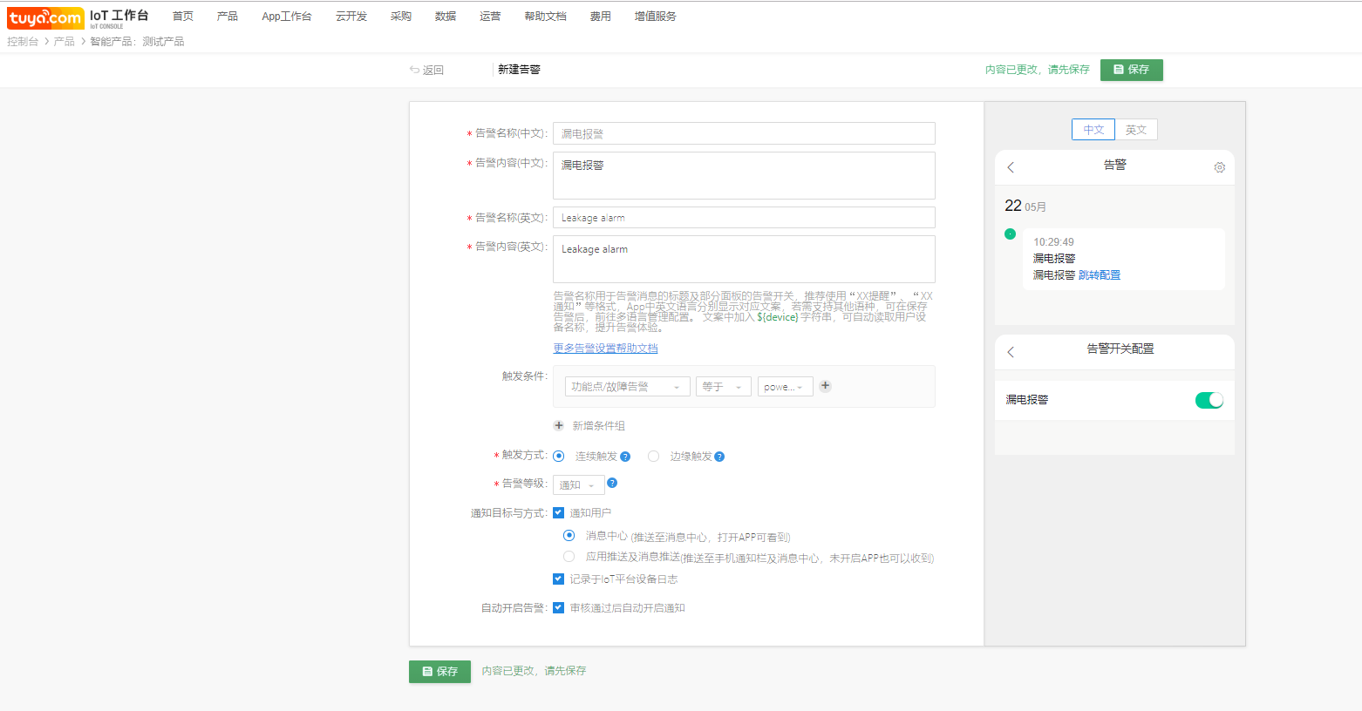Screen dimensions: 1362x711
Task: Open the 数据 menu item
Action: tap(446, 17)
